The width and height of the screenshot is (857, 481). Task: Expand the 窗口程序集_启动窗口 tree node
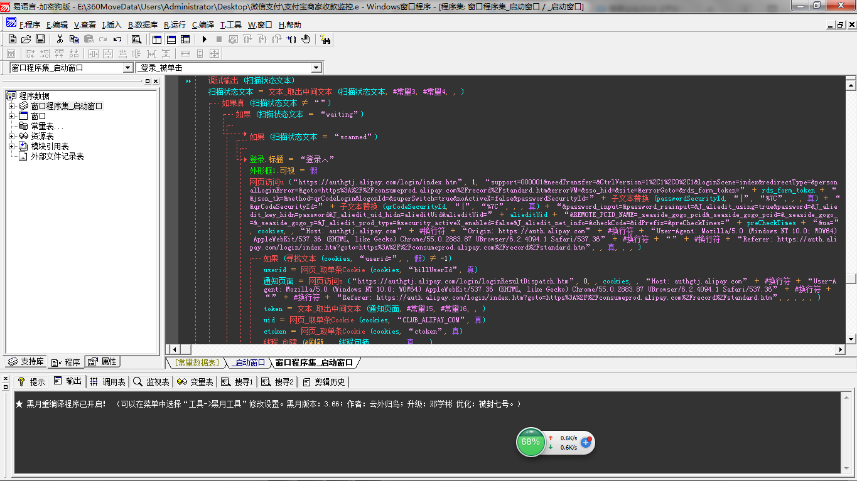(x=11, y=106)
